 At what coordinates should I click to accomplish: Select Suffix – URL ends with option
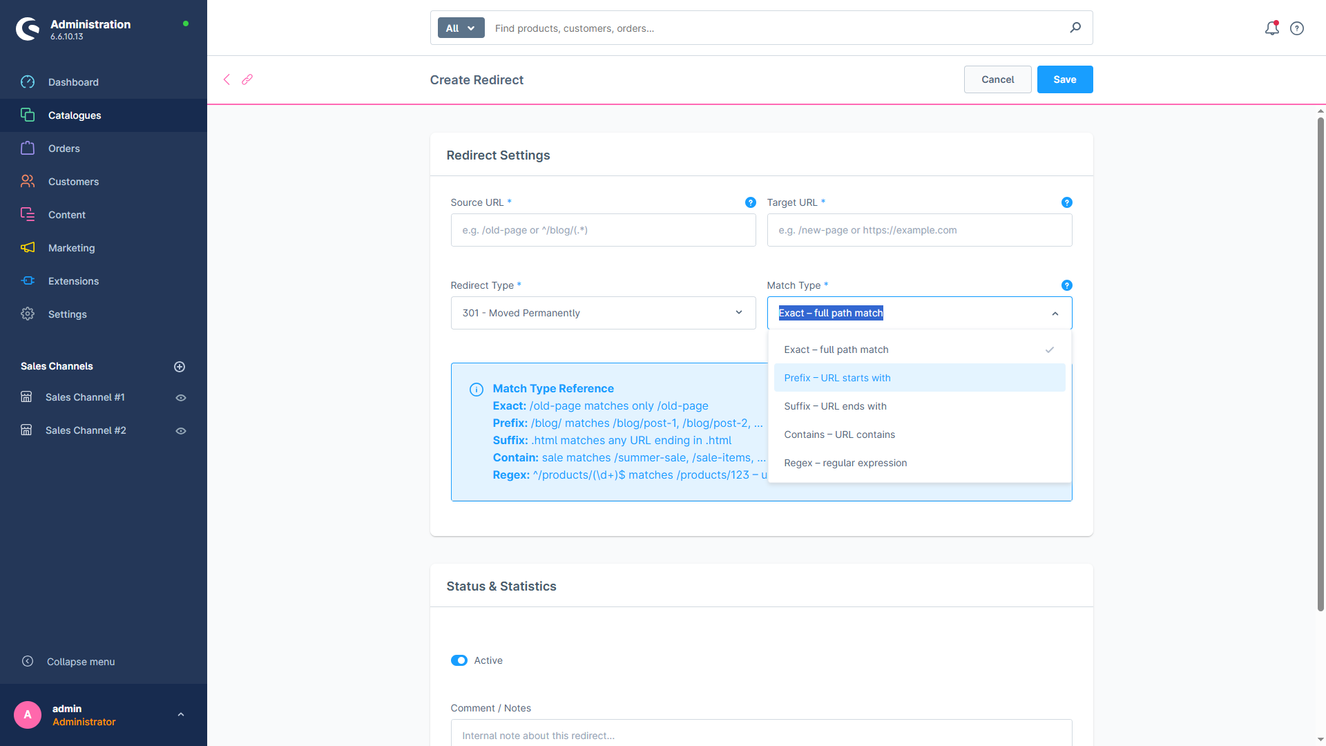(x=919, y=406)
